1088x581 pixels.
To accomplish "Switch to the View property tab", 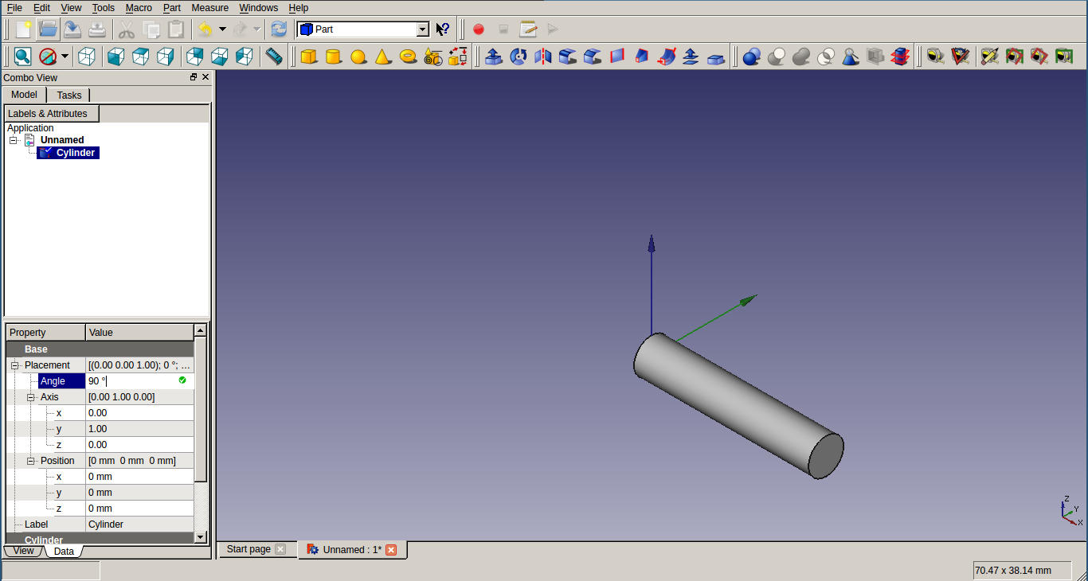I will [x=23, y=551].
